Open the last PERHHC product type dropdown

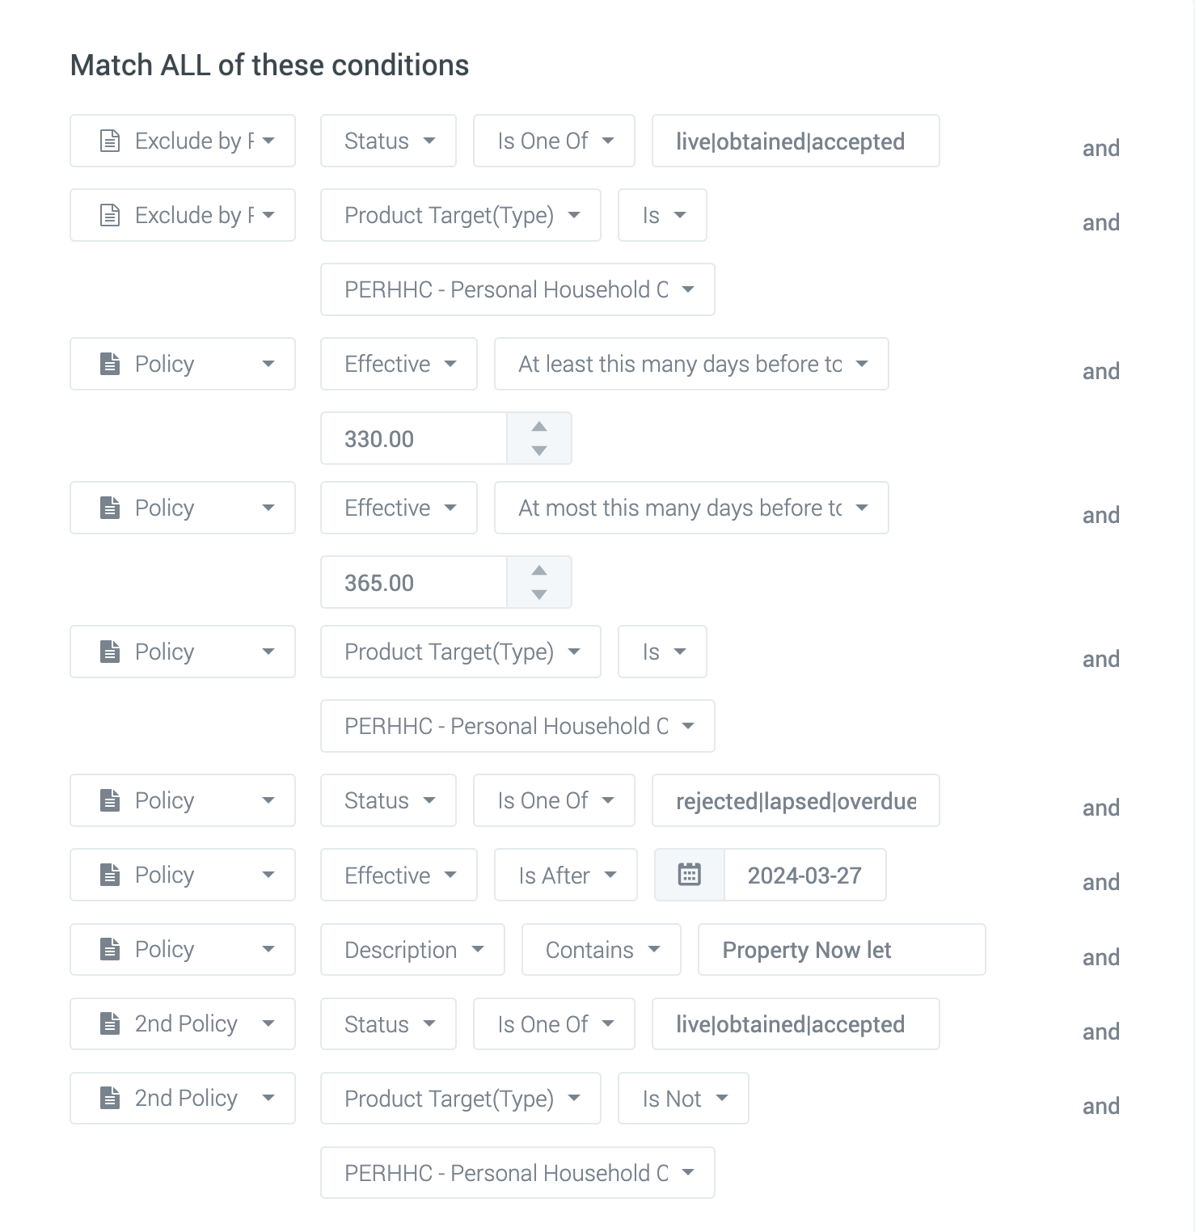(x=517, y=1173)
